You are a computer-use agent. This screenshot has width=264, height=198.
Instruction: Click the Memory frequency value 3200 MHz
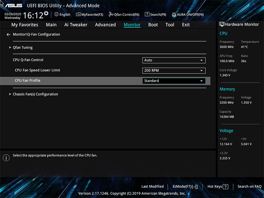[227, 103]
